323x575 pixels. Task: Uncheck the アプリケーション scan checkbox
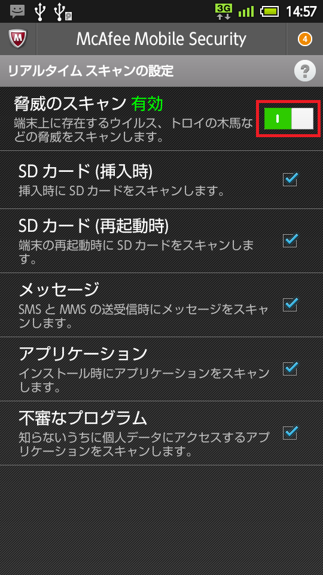coord(290,368)
